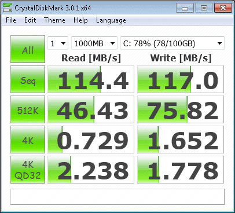Select the 4K QD32 write result 1.778
The image size is (235, 213).
(x=181, y=170)
